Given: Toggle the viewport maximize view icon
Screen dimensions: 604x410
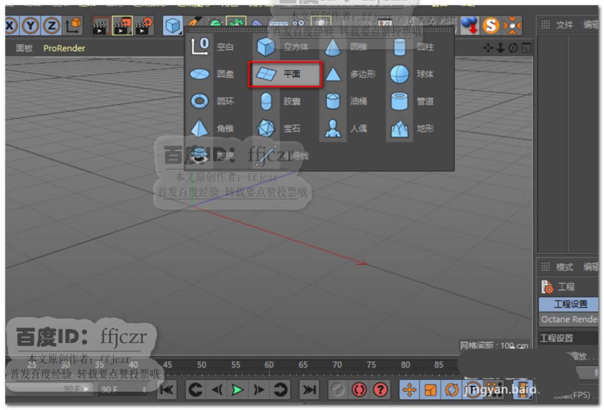Looking at the screenshot, I should coord(526,48).
